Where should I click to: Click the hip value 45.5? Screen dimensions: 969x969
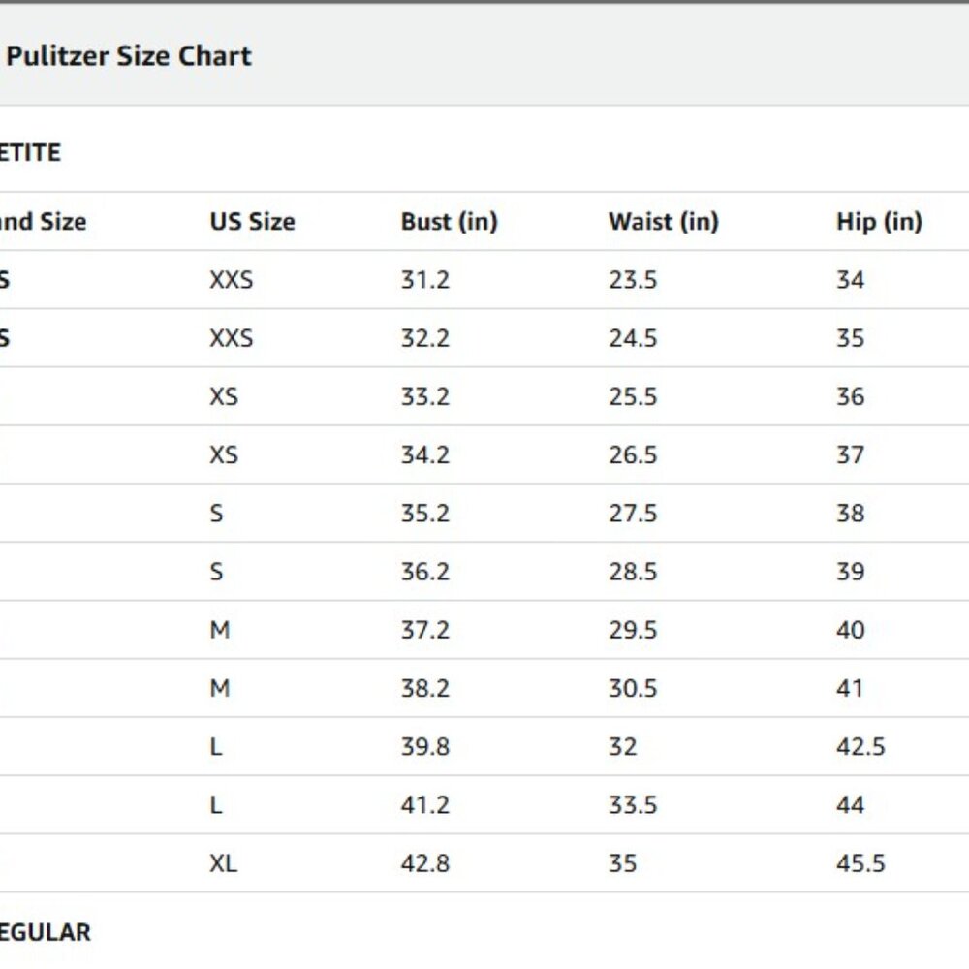pos(860,863)
